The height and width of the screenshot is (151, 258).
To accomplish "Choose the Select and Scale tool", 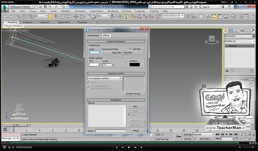I will pyautogui.click(x=88, y=16).
